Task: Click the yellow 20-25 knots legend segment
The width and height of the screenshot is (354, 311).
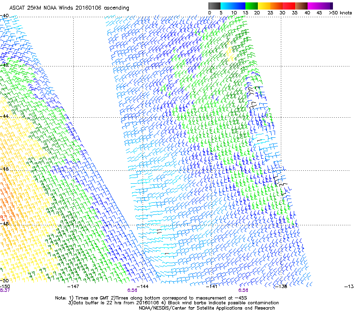Action: coord(264,6)
